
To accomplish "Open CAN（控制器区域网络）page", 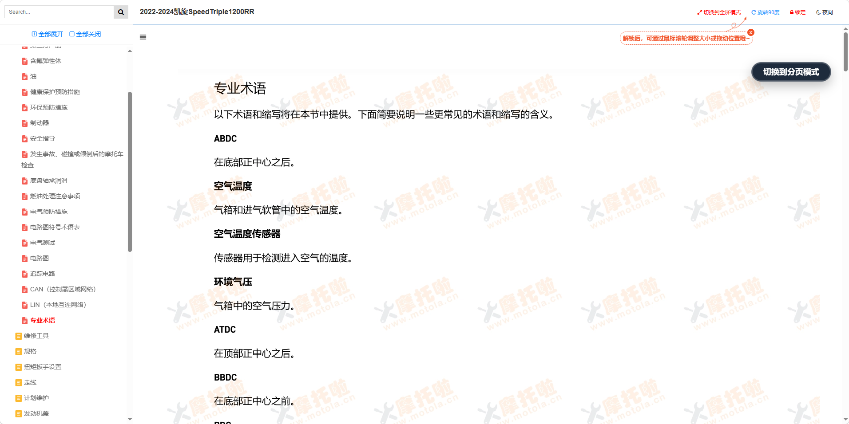I will point(63,289).
